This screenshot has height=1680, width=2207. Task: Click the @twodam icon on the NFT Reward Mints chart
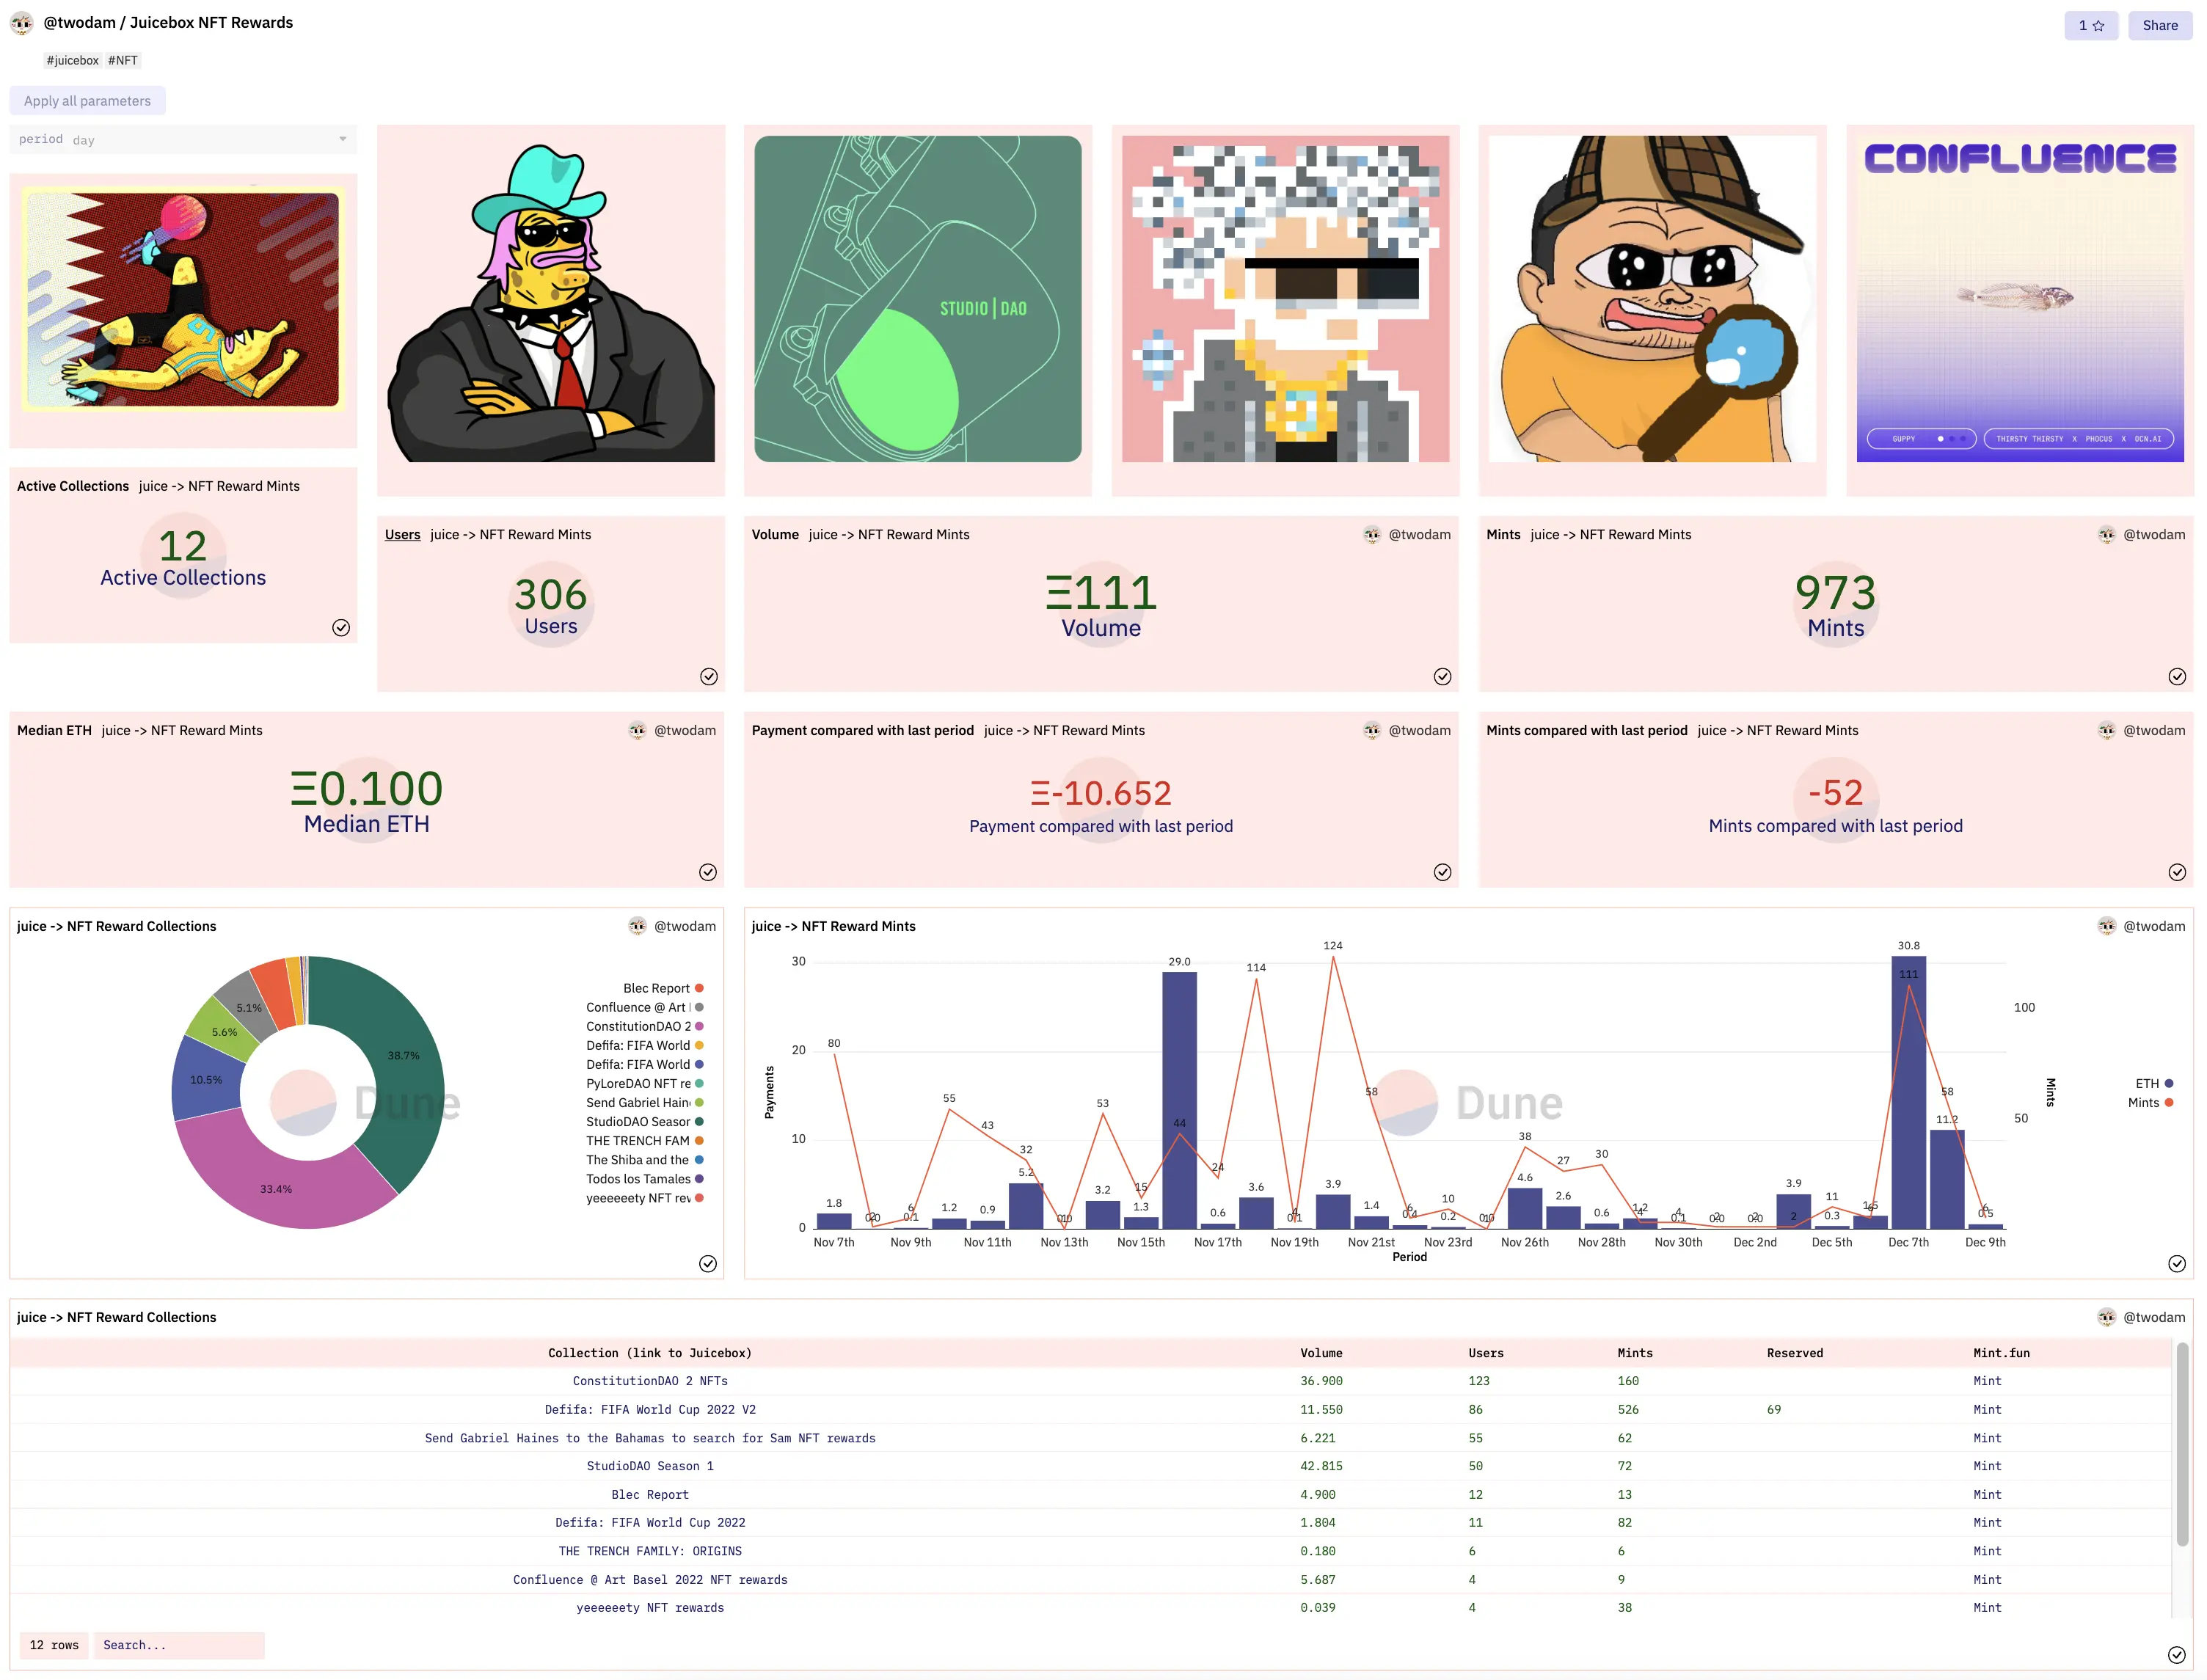pyautogui.click(x=2107, y=926)
